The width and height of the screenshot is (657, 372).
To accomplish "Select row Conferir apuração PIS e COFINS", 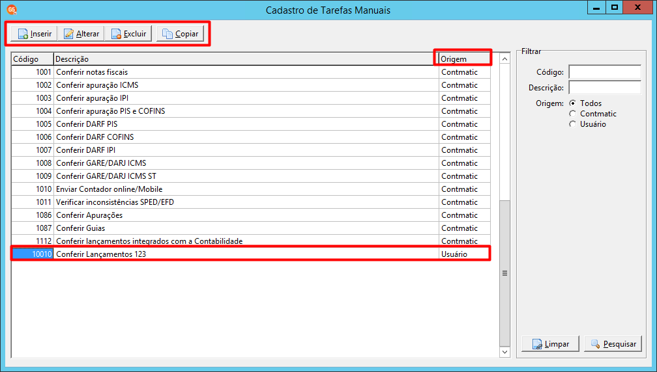I will (251, 111).
